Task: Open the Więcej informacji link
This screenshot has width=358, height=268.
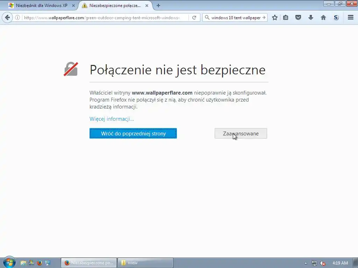Action: 112,119
